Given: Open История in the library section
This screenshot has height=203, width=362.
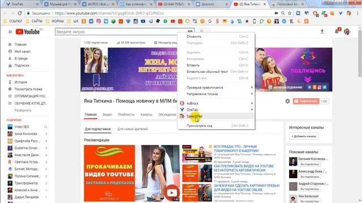Looking at the screenshot, I should coord(21,82).
